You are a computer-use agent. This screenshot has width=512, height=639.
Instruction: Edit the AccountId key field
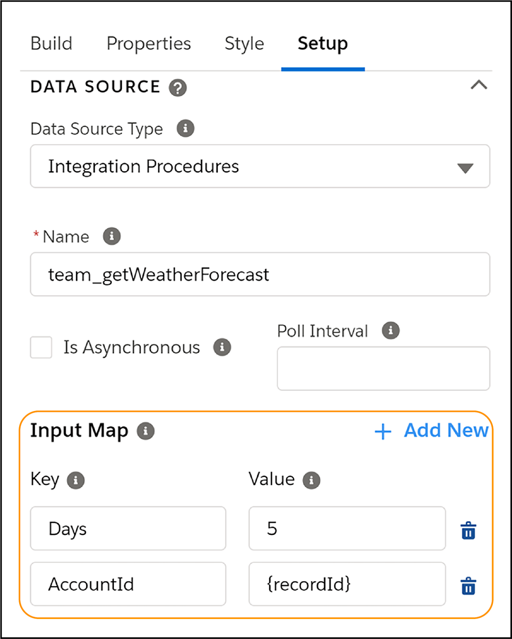coord(128,584)
